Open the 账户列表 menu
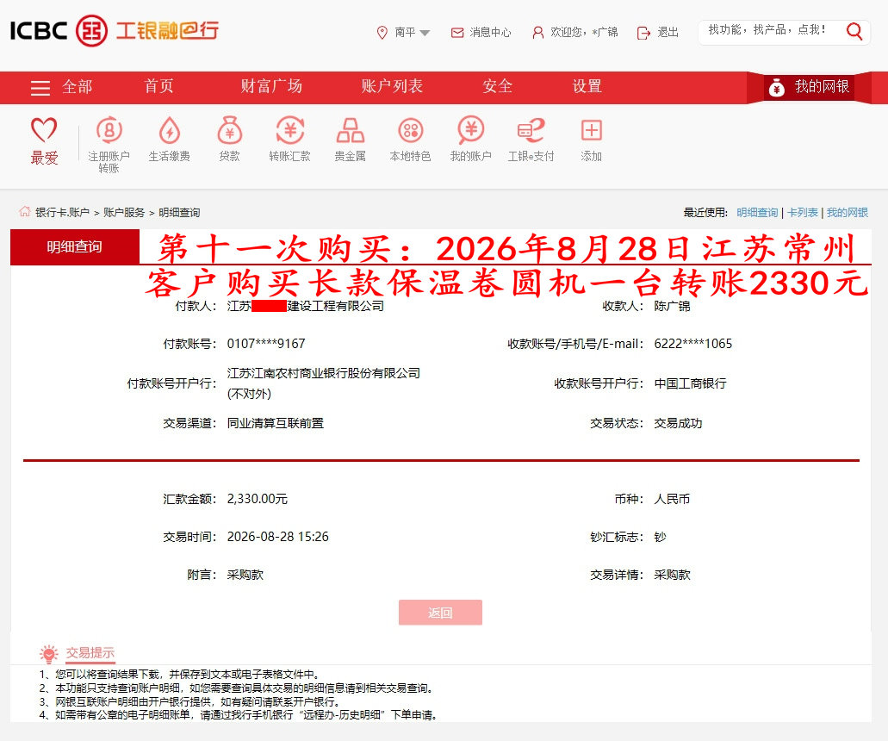This screenshot has height=741, width=888. pyautogui.click(x=392, y=86)
